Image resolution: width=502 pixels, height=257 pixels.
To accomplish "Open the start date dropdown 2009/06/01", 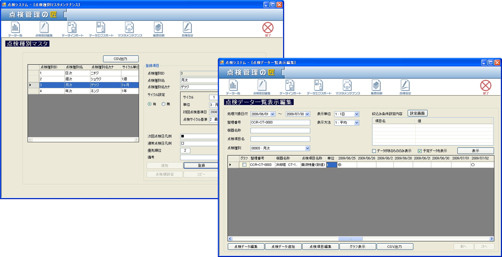I will pyautogui.click(x=272, y=114).
